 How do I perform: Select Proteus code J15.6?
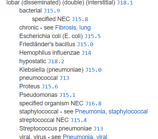click(x=50, y=87)
